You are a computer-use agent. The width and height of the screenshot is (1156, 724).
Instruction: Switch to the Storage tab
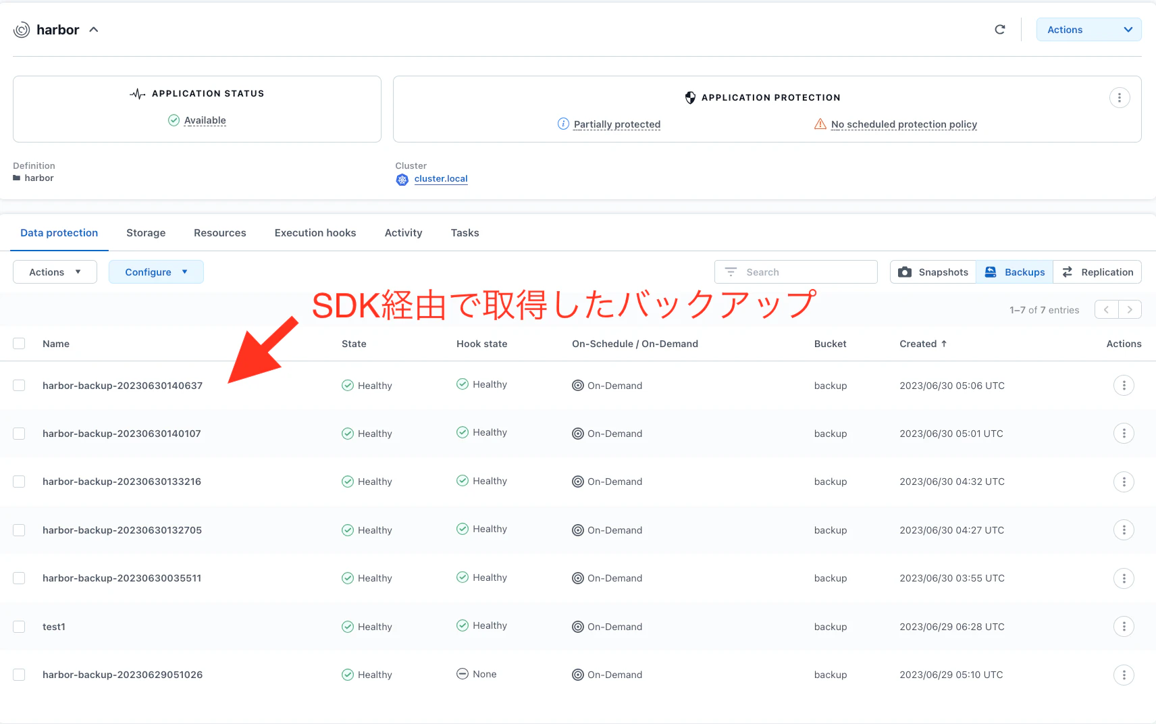(146, 233)
